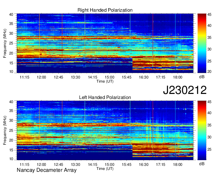This screenshot has height=174, width=215.
Task: Click the "Right Handed Polarization" plot title
Action: [105, 10]
